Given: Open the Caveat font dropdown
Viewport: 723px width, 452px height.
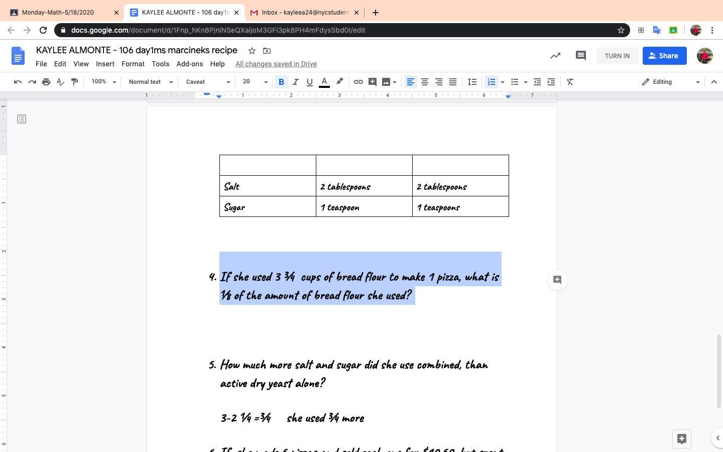Looking at the screenshot, I should [x=208, y=82].
